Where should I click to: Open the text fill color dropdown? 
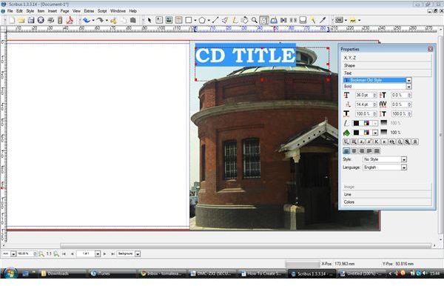[x=375, y=133]
